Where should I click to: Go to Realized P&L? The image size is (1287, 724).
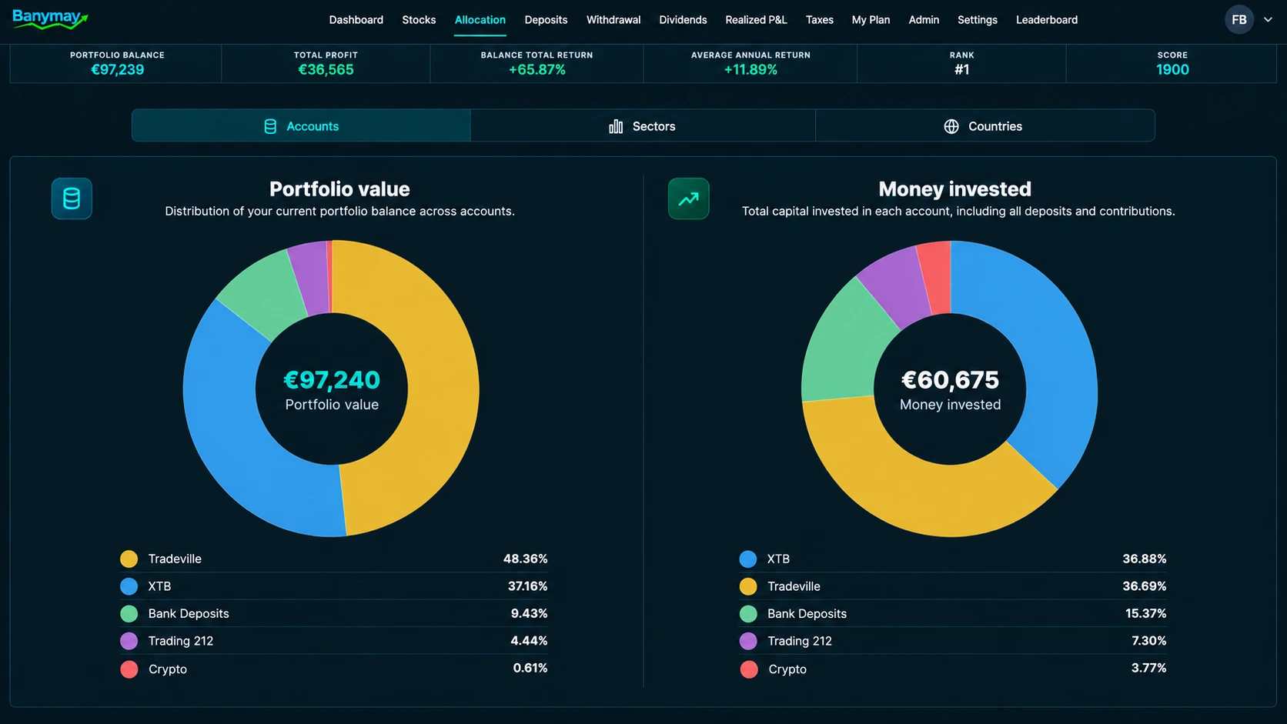(x=756, y=20)
